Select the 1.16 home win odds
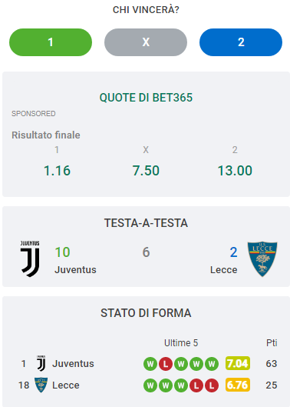This screenshot has height=407, width=290. point(57,171)
